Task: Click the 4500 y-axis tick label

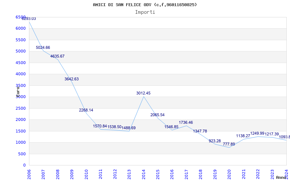Action: 21,63
